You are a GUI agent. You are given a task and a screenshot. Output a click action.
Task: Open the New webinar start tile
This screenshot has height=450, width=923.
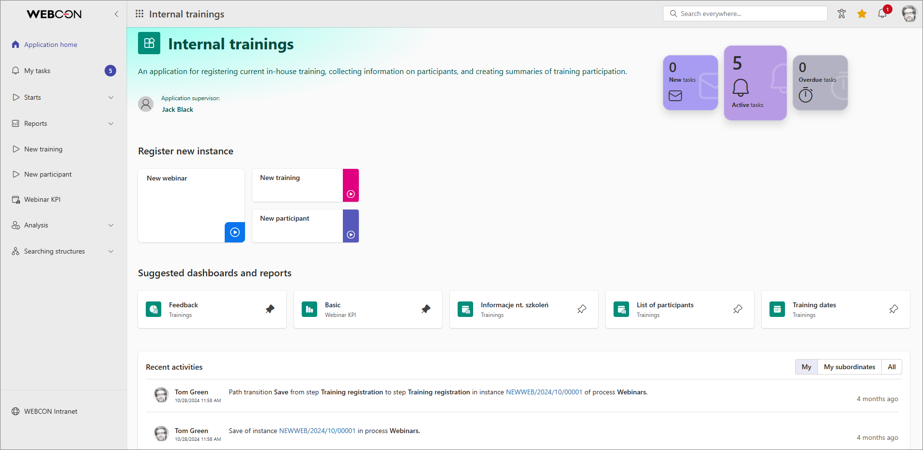tap(191, 206)
